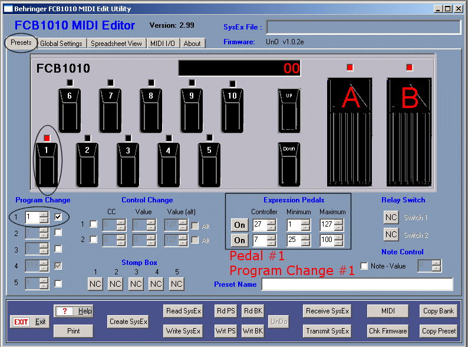468x347 pixels.
Task: Increase pedal A maximum value 127
Action: [338, 222]
